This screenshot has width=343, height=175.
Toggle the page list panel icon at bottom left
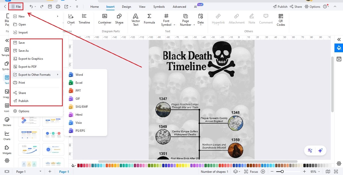7,171
